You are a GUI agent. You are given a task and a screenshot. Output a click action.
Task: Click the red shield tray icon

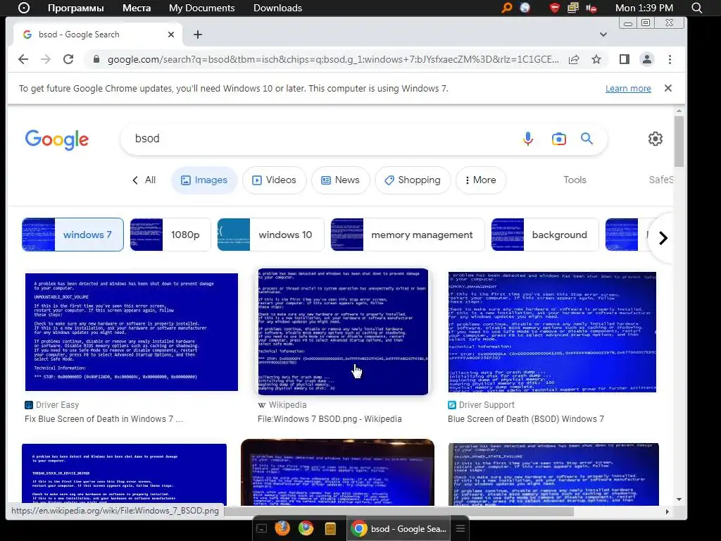pyautogui.click(x=555, y=8)
